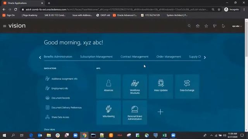
Task: Open Additional Assignment Info quick action
Action: coord(61,79)
